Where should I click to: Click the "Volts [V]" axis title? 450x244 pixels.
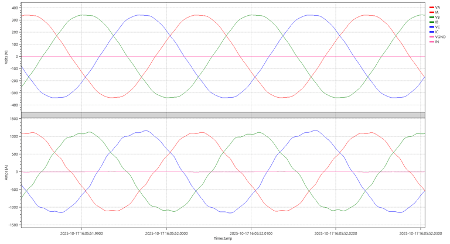point(6,57)
